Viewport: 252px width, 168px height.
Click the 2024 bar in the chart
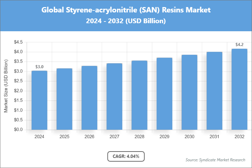(x=39, y=100)
